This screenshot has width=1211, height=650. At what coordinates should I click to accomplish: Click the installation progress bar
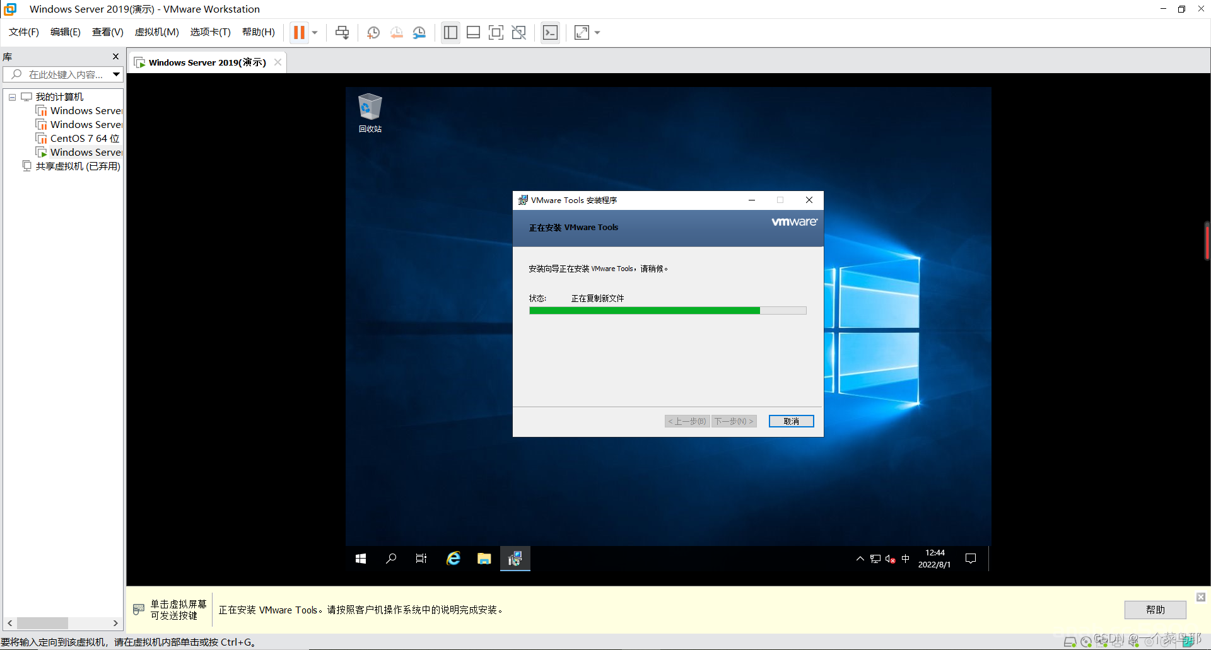(667, 311)
